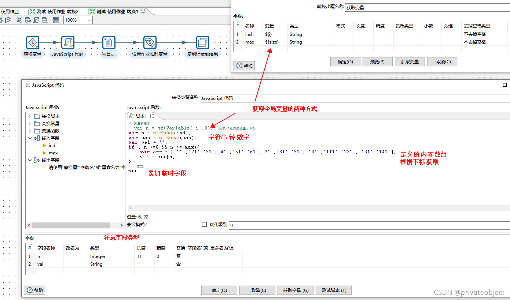Click the 改名为 column header
The width and height of the screenshot is (510, 300).
click(76, 248)
